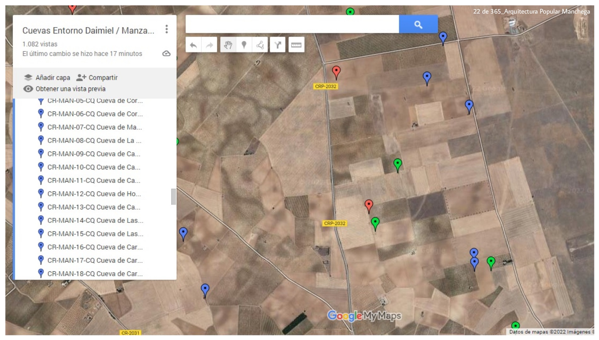Image resolution: width=599 pixels, height=340 pixels.
Task: Click the blue marker right of upper red marker
Action: 427,78
